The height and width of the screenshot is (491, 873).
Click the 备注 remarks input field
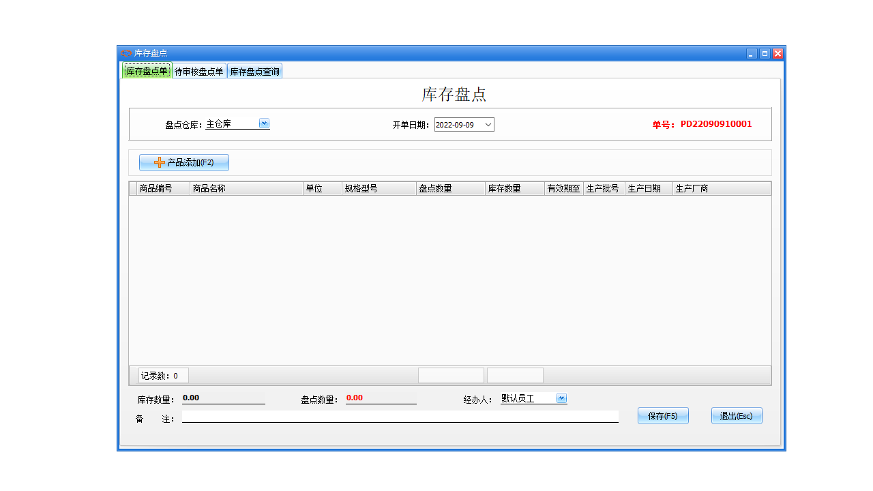coord(400,417)
